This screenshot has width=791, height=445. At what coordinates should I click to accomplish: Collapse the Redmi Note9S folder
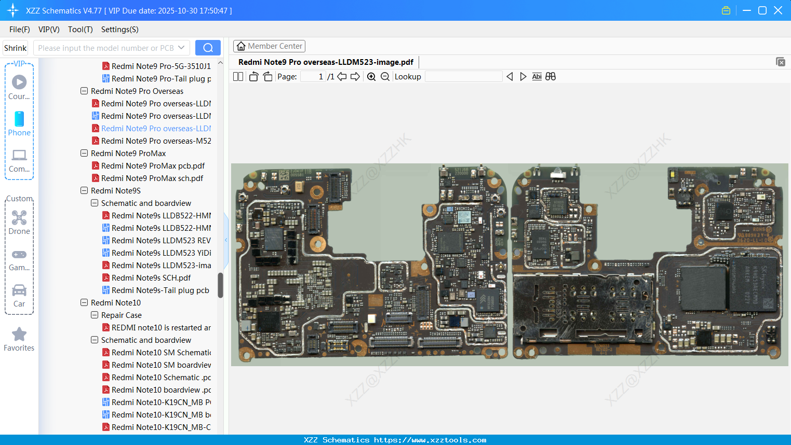tap(84, 190)
